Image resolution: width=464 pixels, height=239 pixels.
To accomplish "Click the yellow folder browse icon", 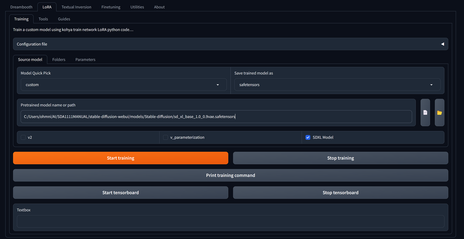I will (439, 112).
